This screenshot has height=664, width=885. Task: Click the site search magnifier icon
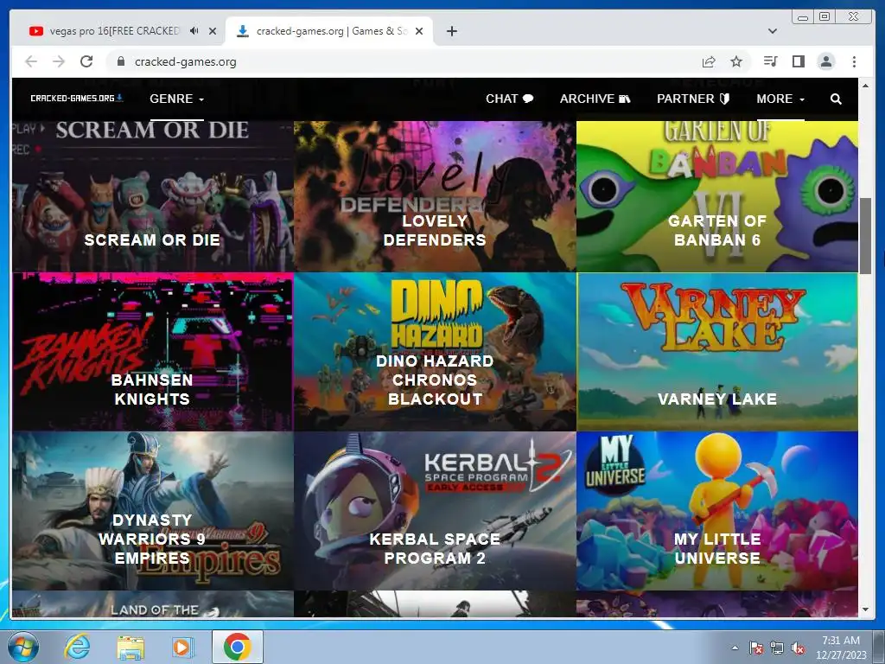tap(836, 99)
